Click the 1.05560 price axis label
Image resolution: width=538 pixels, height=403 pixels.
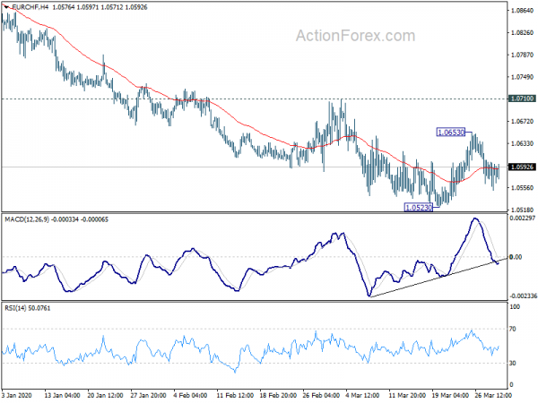[522, 188]
